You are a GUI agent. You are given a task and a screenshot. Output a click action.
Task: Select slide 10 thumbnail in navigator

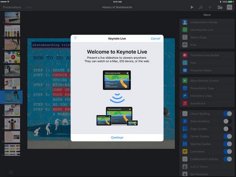click(12, 137)
